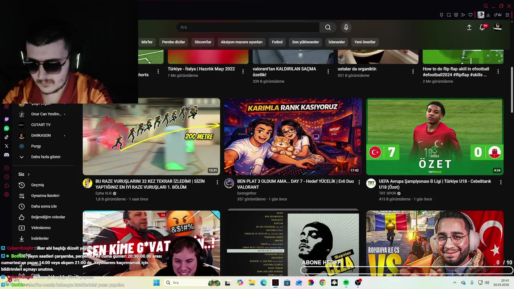Open the Twitch icon in Opera sidebar

6,120
